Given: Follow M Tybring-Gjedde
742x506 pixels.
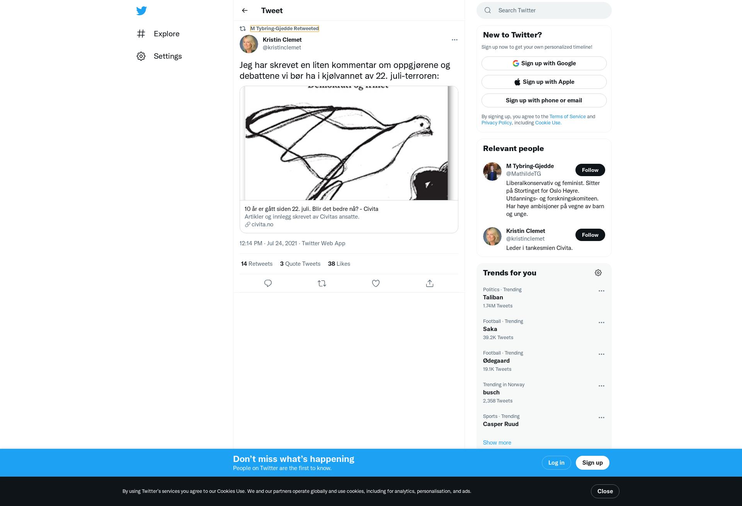Looking at the screenshot, I should point(590,170).
